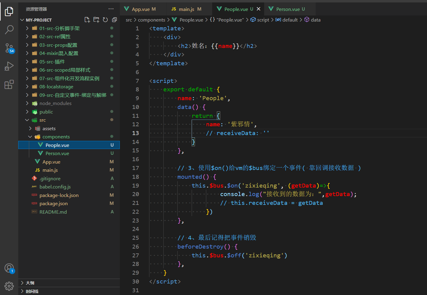
Task: Open main.js in the file tree
Action: tap(69, 170)
